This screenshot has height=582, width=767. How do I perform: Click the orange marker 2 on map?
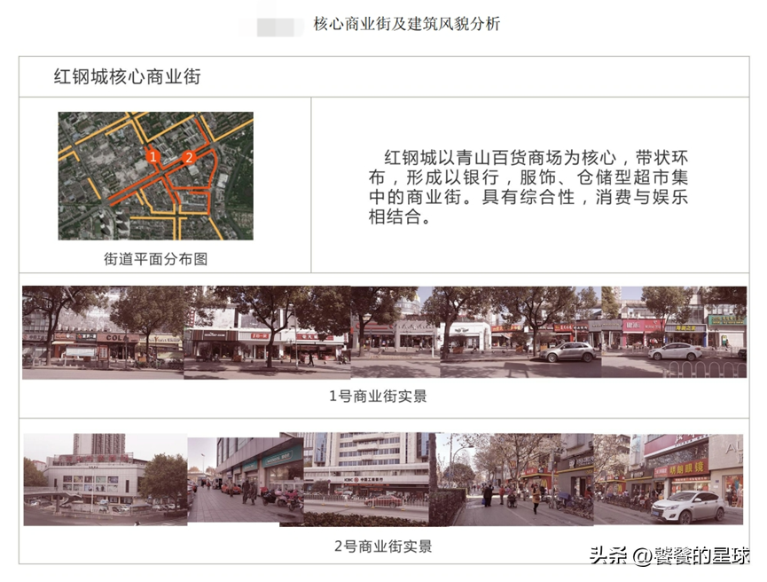coord(188,157)
